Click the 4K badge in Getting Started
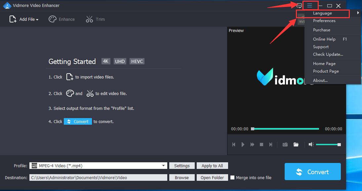This screenshot has width=362, height=191. click(106, 61)
